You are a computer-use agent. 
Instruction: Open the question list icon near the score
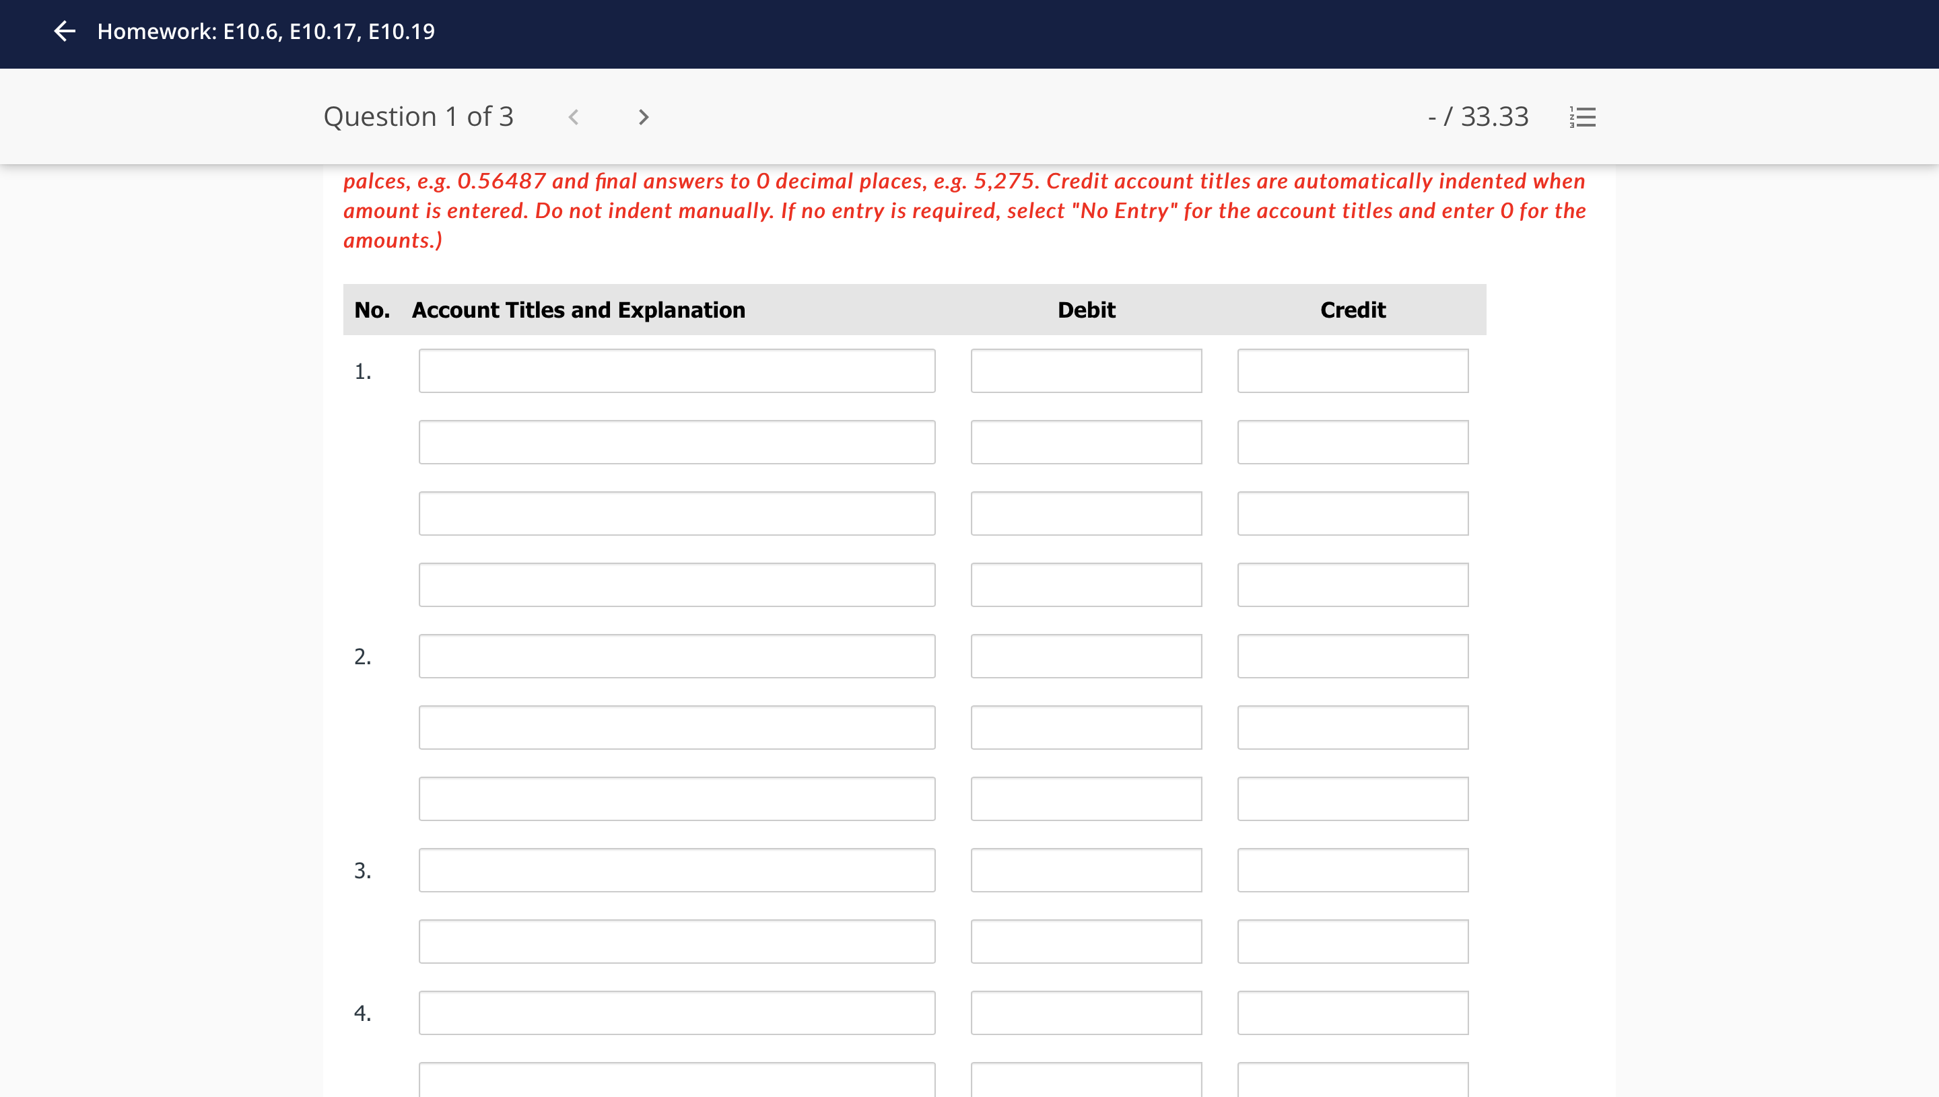point(1579,116)
